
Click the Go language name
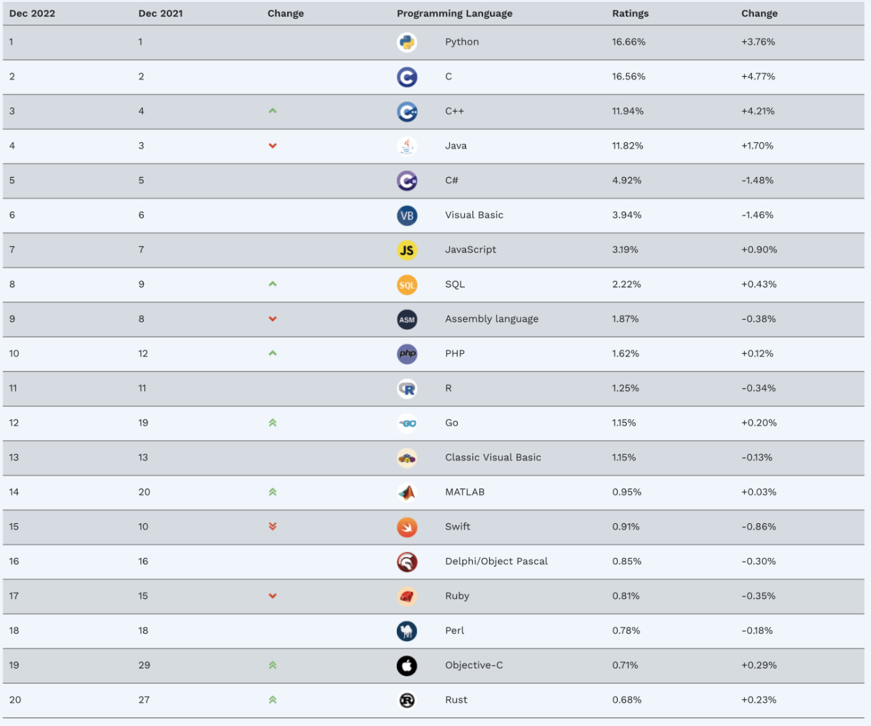coord(452,423)
